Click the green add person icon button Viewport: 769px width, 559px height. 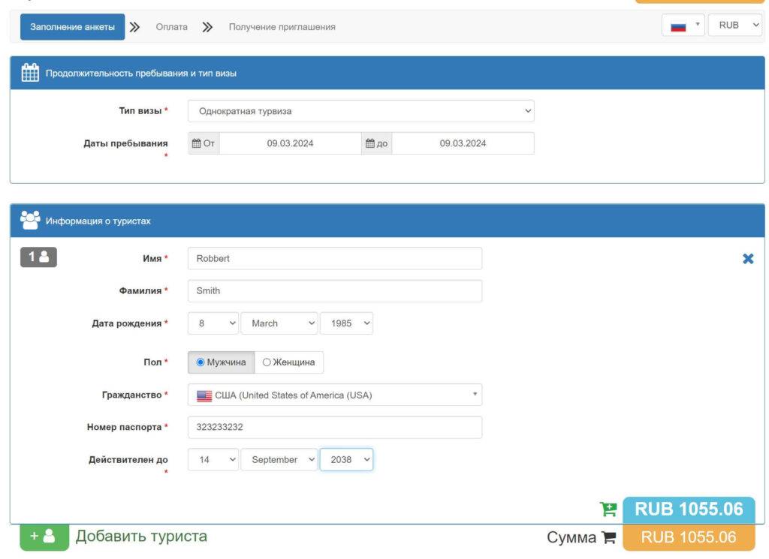click(x=44, y=536)
